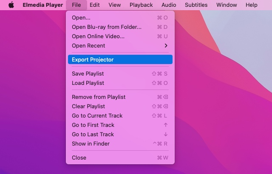272x174 pixels.
Task: Select Save Playlist
Action: click(x=120, y=73)
